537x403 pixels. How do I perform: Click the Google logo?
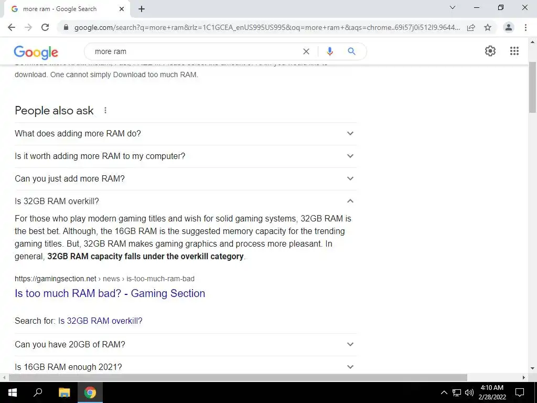[x=36, y=52]
